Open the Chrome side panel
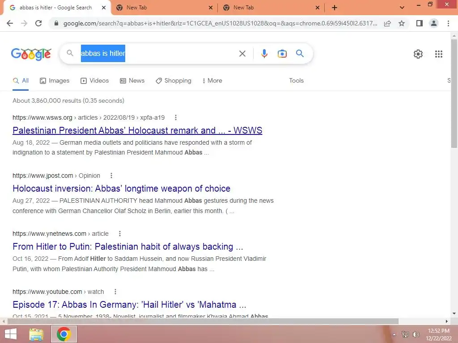This screenshot has height=343, width=458. tap(420, 23)
